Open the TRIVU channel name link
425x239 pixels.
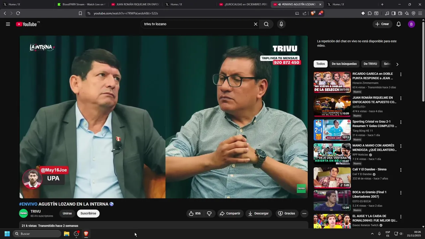point(36,211)
